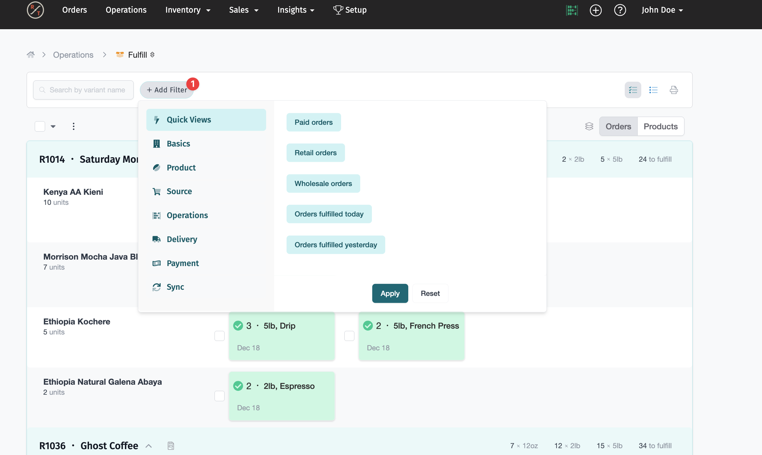Screen dimensions: 762x455
Task: Collapse the R1036 Ghost Coffee order
Action: pos(149,446)
